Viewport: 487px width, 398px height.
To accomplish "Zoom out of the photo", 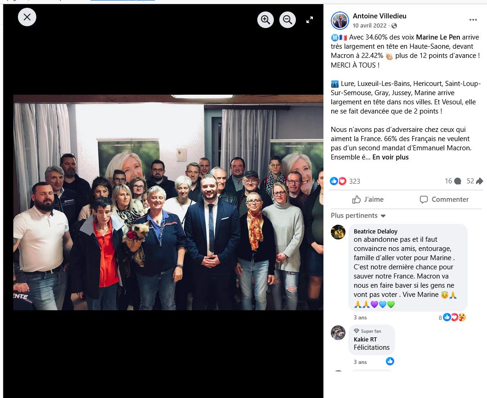I will point(287,20).
